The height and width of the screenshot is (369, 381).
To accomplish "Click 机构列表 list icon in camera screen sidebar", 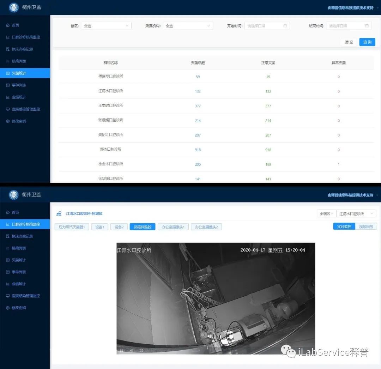I will tap(8, 248).
